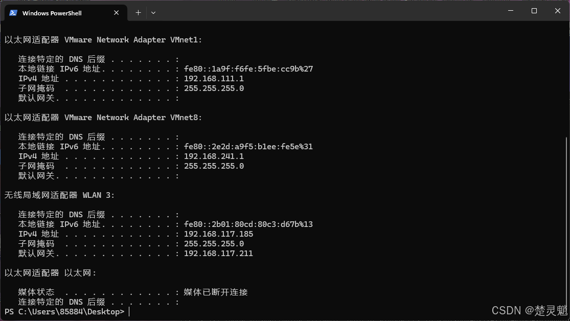Maximize the terminal window
This screenshot has height=321, width=570.
[534, 11]
